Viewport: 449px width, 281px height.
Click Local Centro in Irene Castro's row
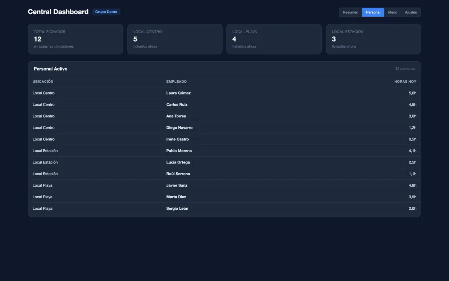click(43, 139)
